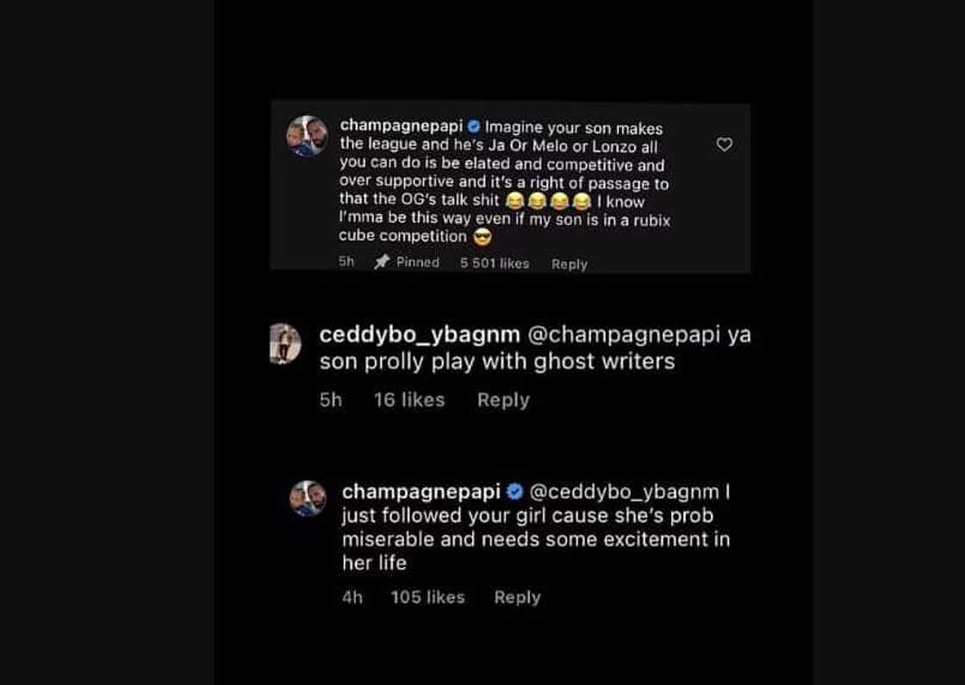The width and height of the screenshot is (965, 685).
Task: Reply to champagnepapi's reply comment
Action: click(x=517, y=596)
